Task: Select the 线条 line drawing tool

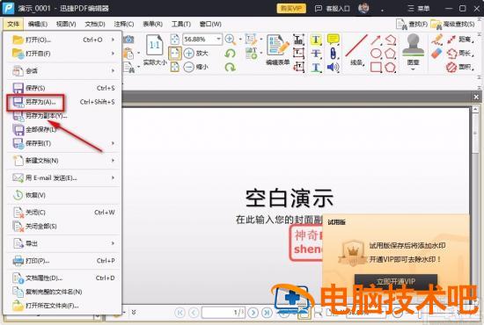Action: coord(356,50)
